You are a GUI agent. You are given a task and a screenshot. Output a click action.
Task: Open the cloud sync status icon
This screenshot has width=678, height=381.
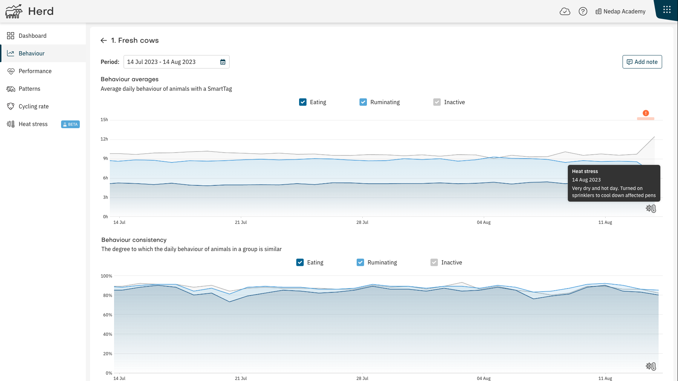point(565,11)
